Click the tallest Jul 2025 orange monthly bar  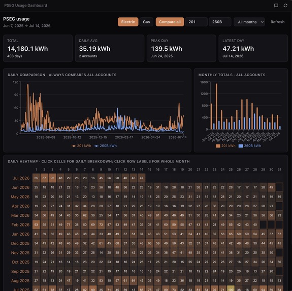pos(216,107)
